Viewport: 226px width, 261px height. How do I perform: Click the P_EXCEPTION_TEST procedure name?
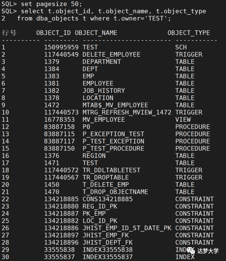[x=113, y=134]
